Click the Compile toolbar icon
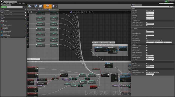Screen dimensions: 175x97 tap(29, 6)
